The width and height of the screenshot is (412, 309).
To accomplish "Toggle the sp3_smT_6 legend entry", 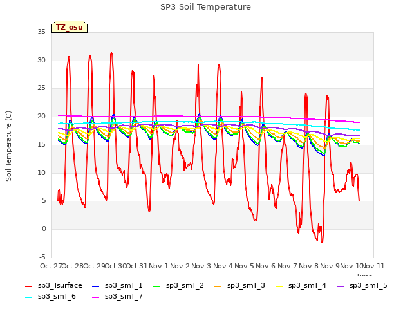I will pyautogui.click(x=50, y=296).
